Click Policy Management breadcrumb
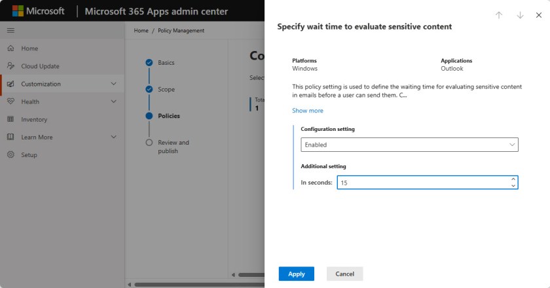This screenshot has height=288, width=550. (x=181, y=31)
